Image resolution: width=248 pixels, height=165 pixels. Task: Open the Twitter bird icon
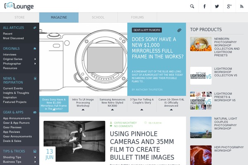click(217, 6)
